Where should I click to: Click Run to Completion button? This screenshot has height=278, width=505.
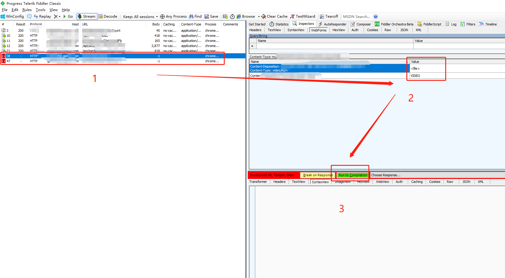click(353, 175)
